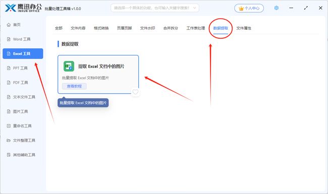Click the 重命名工具 icon
Screen dimensions: 328x194
9,125
